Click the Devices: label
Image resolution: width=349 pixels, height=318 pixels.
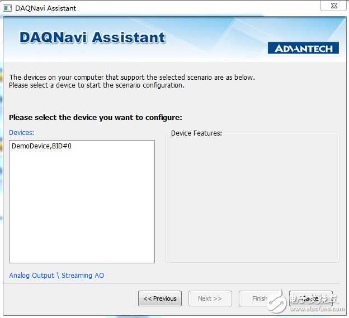coord(22,133)
